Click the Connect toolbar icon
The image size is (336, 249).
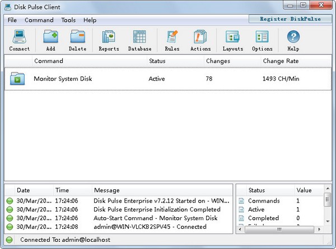pos(20,40)
